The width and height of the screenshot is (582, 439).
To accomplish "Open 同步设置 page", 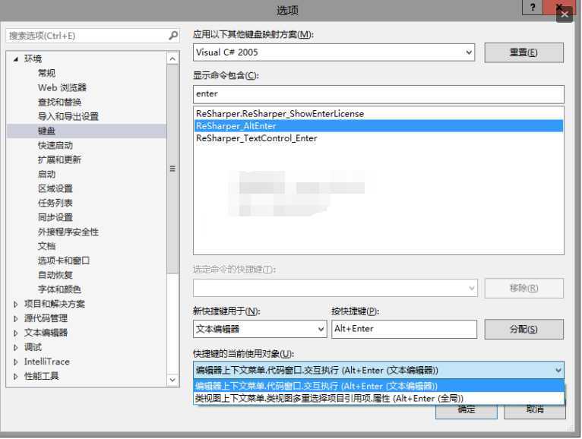I will pos(55,217).
